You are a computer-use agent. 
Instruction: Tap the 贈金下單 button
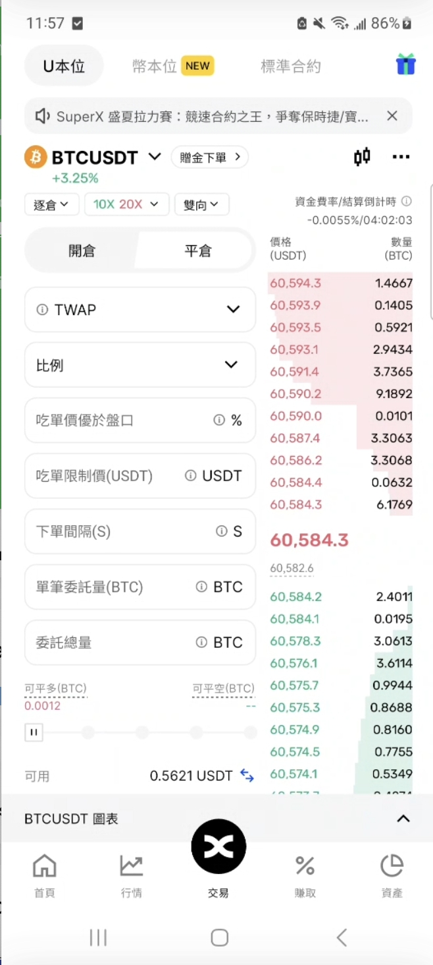coord(209,158)
